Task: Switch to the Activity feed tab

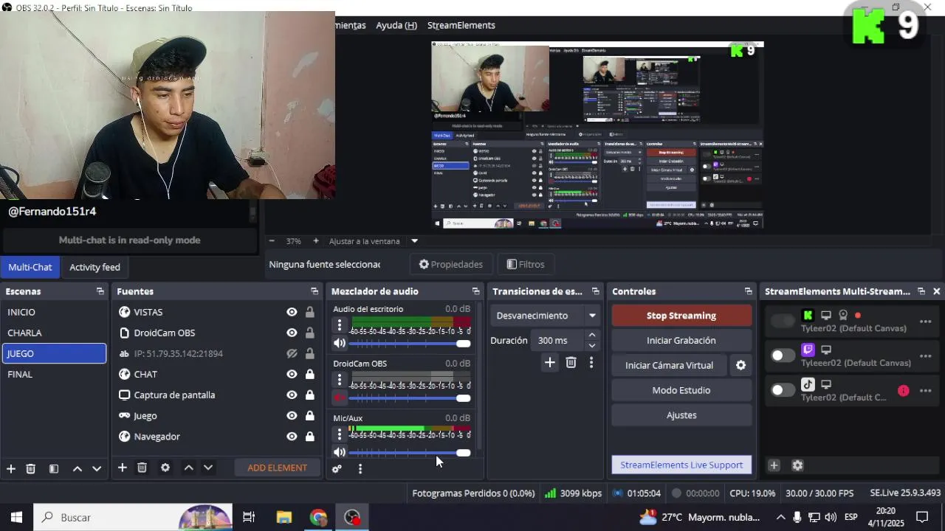Action: click(x=94, y=267)
